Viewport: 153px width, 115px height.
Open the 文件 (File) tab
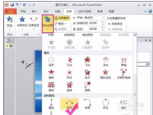tap(10, 11)
